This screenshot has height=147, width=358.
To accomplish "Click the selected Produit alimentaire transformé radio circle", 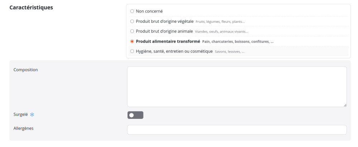I will 132,41.
